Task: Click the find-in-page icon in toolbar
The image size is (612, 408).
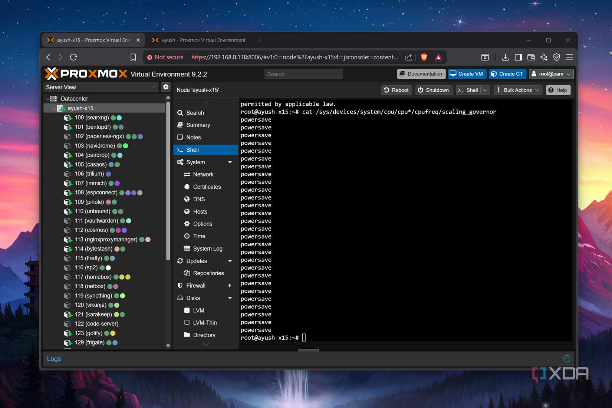Action: click(485, 57)
